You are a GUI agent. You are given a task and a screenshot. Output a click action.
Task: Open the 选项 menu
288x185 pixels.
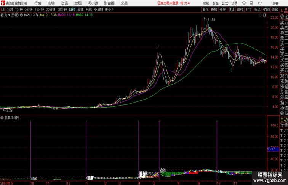pyautogui.click(x=234, y=3)
